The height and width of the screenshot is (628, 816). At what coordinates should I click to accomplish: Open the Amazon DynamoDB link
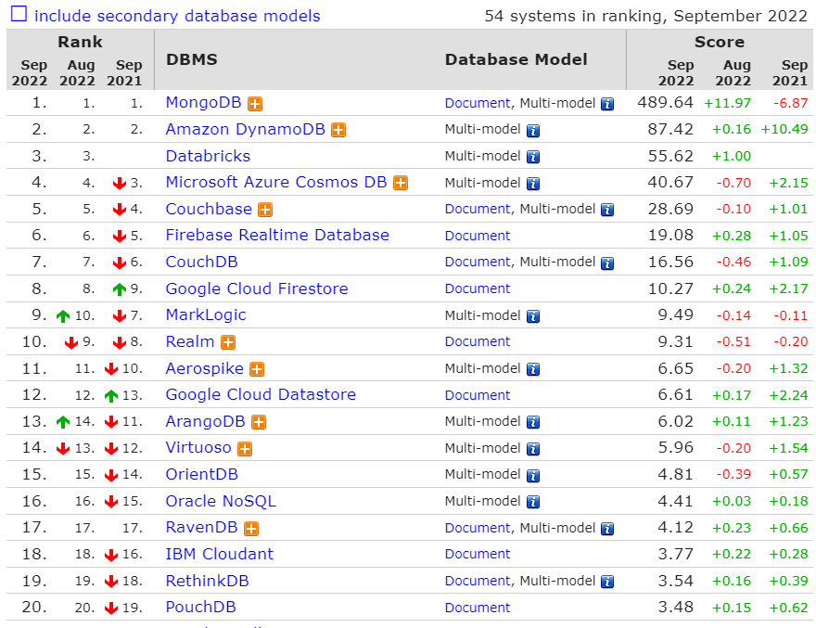245,129
